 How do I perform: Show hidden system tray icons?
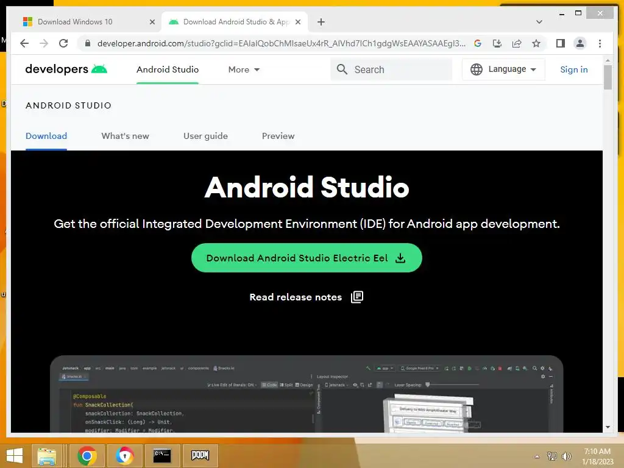tap(537, 456)
